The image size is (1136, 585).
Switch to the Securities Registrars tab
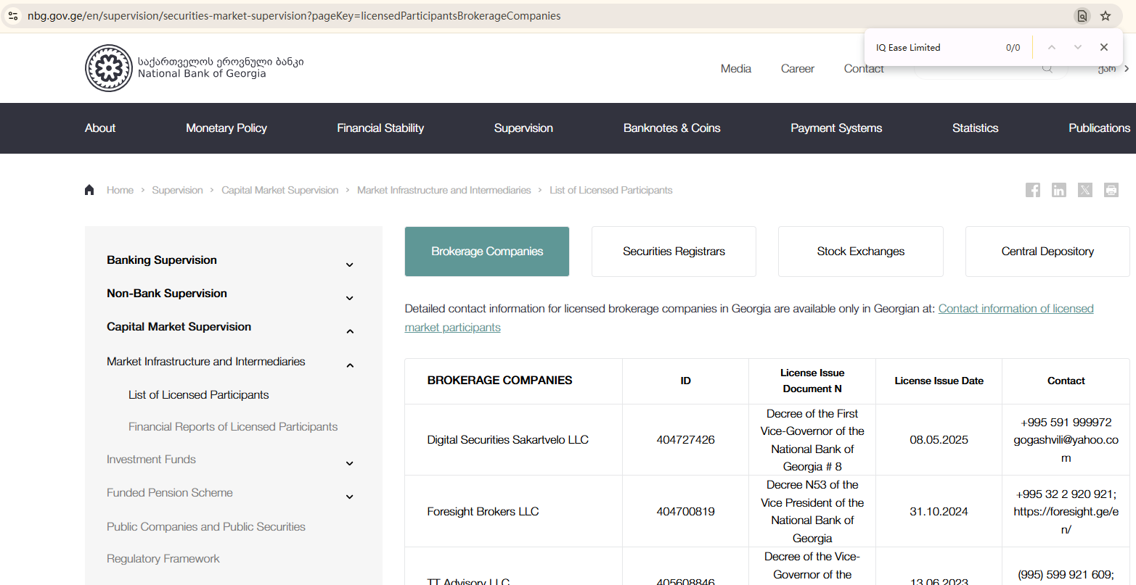click(x=674, y=252)
